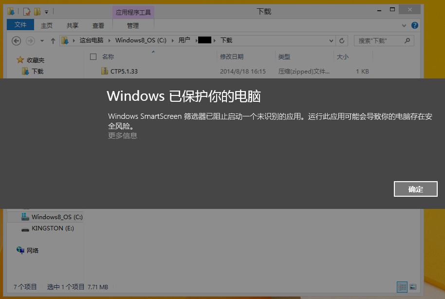
Task: Open the 文件 menu
Action: (20, 25)
